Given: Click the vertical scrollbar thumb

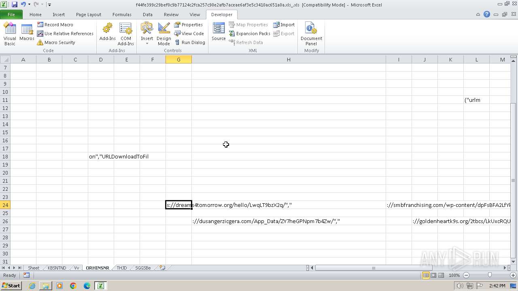Looking at the screenshot, I should tap(514, 180).
